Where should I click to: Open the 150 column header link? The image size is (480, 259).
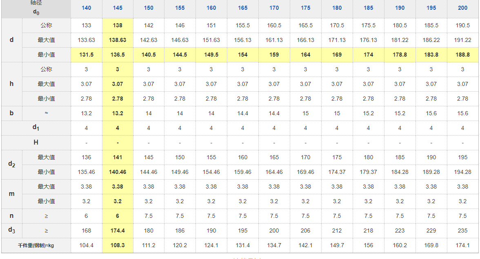pyautogui.click(x=149, y=8)
